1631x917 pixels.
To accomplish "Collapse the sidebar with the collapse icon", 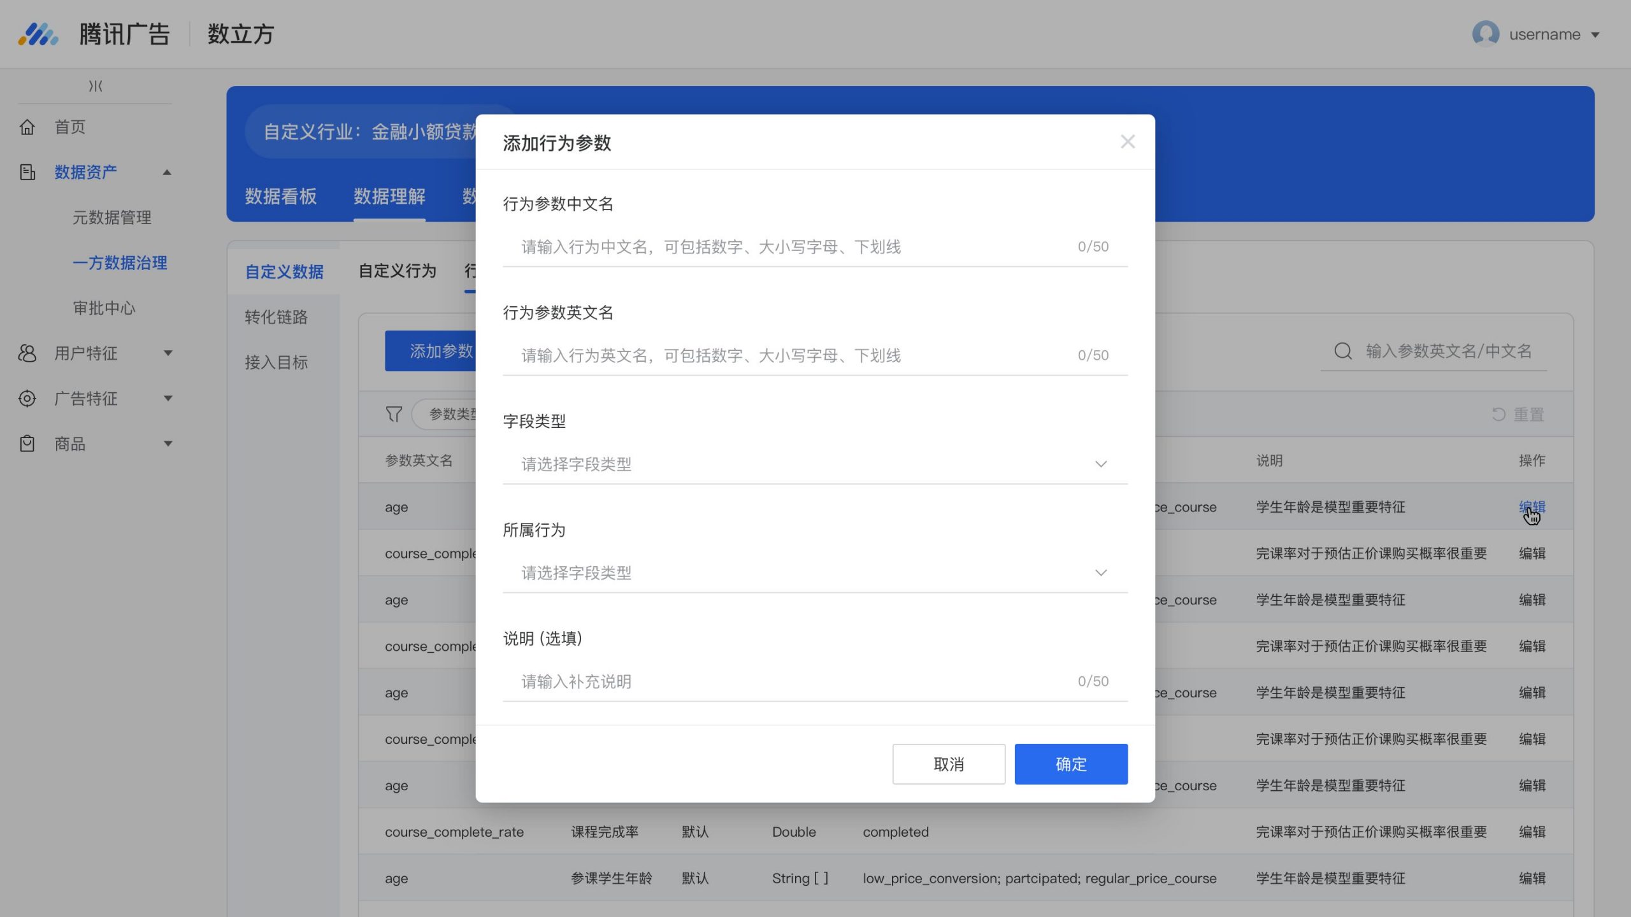I will (96, 86).
